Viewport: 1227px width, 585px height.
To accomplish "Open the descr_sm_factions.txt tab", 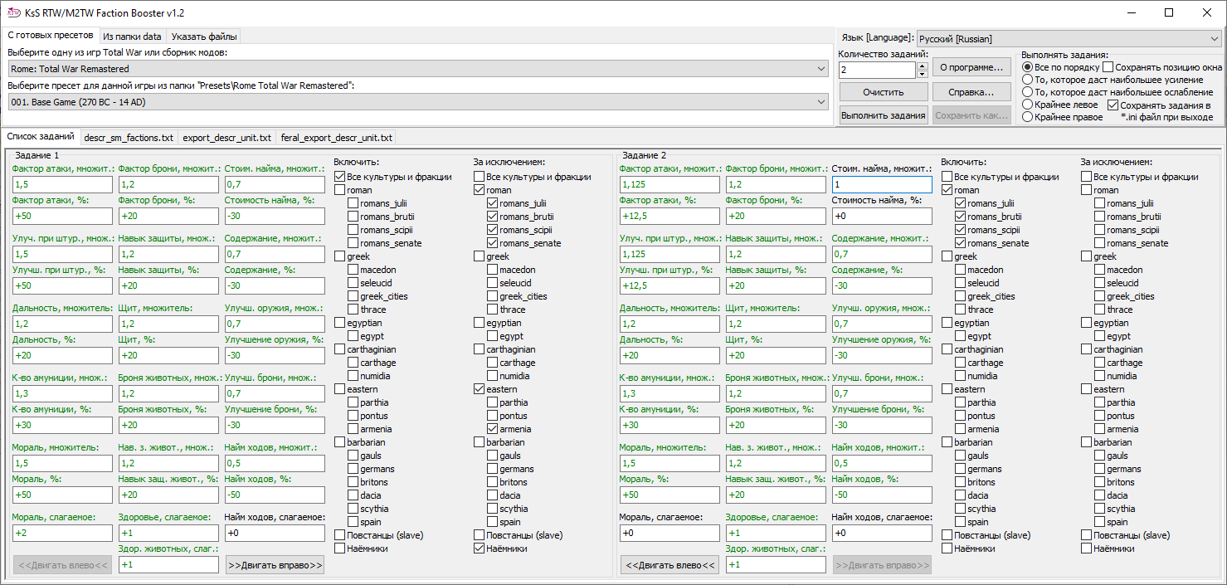I will point(129,137).
